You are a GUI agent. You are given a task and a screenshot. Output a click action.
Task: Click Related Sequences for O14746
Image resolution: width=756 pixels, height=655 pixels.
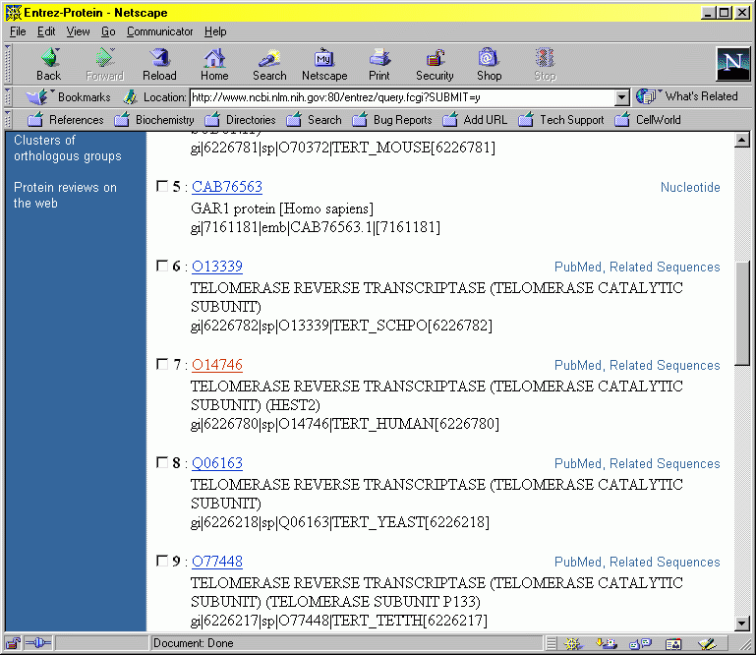click(x=665, y=365)
